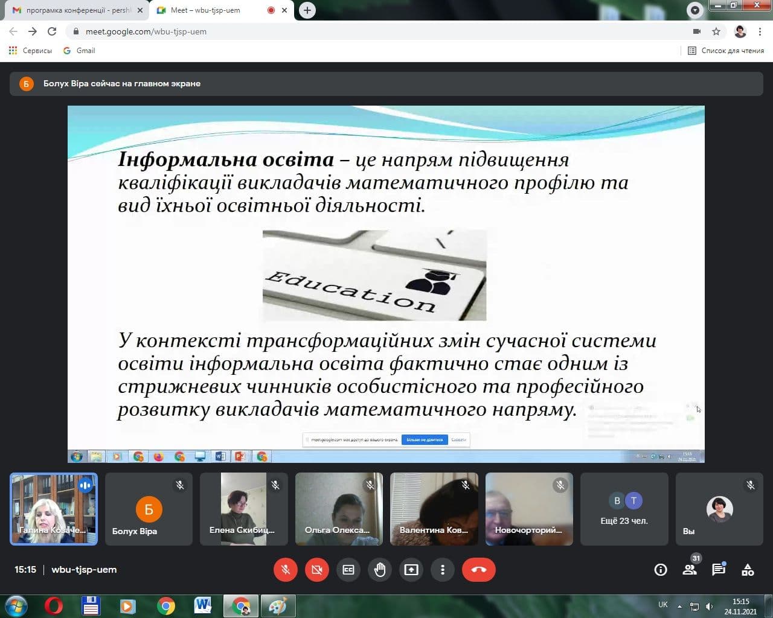Open the Chrome tab search dropdown arrow
The width and height of the screenshot is (773, 618).
tap(695, 10)
